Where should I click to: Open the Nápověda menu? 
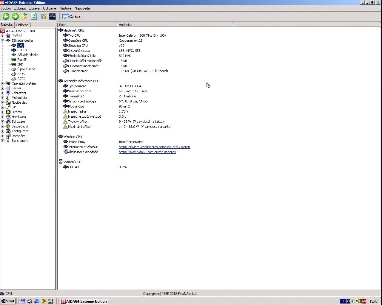82,8
